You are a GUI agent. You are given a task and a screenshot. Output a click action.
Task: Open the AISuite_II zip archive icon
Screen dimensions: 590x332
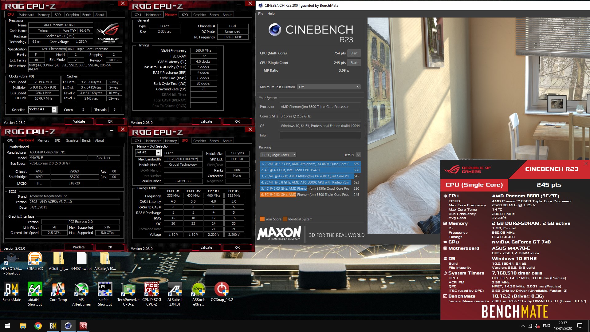[x=58, y=261]
